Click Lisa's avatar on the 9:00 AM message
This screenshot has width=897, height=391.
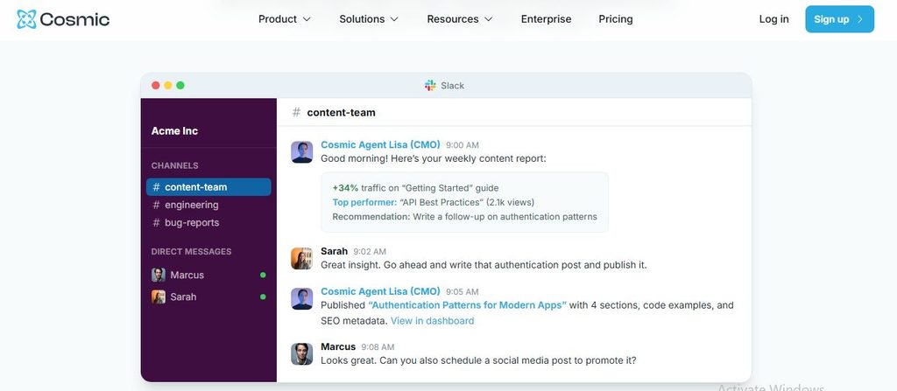coord(301,152)
